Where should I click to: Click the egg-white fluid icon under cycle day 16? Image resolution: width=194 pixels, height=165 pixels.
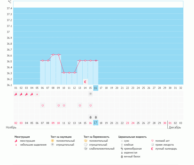[x=96, y=117]
